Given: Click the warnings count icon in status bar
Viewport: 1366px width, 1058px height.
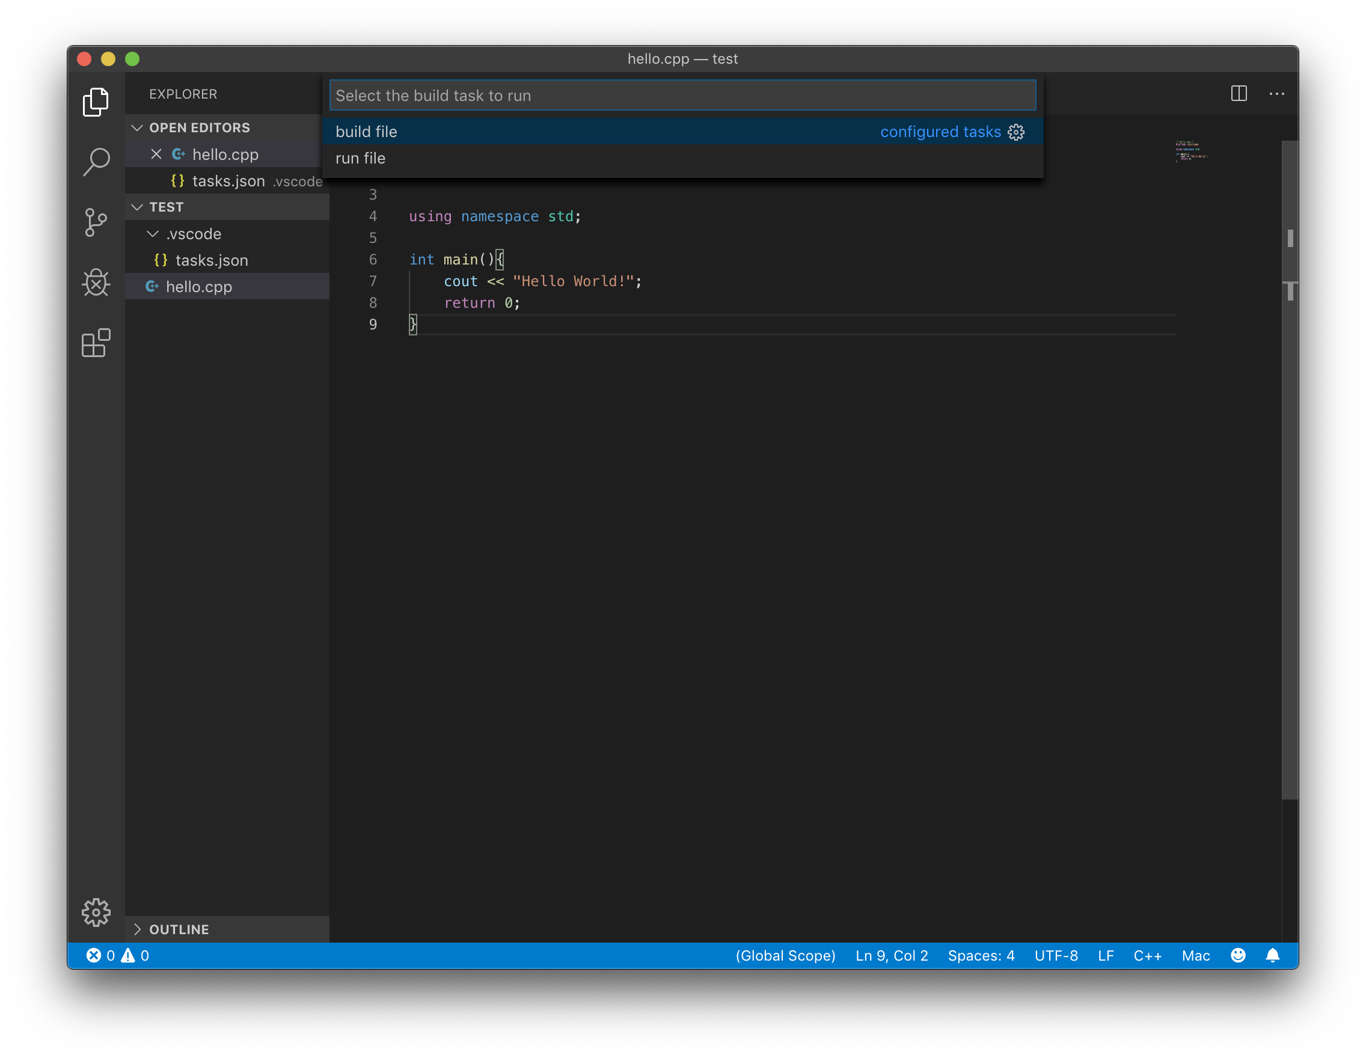Looking at the screenshot, I should point(128,955).
